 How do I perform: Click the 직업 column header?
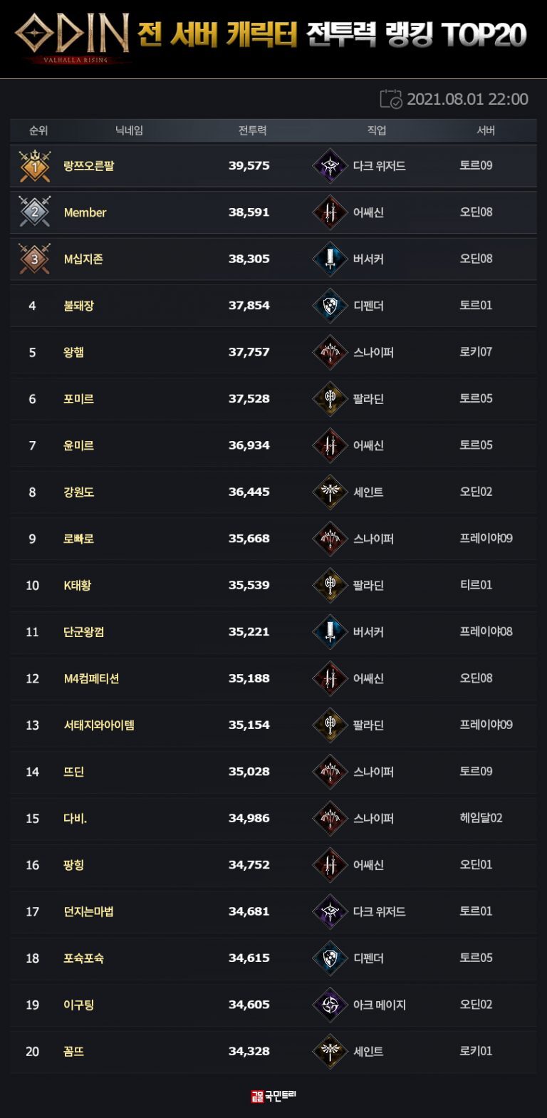click(376, 131)
